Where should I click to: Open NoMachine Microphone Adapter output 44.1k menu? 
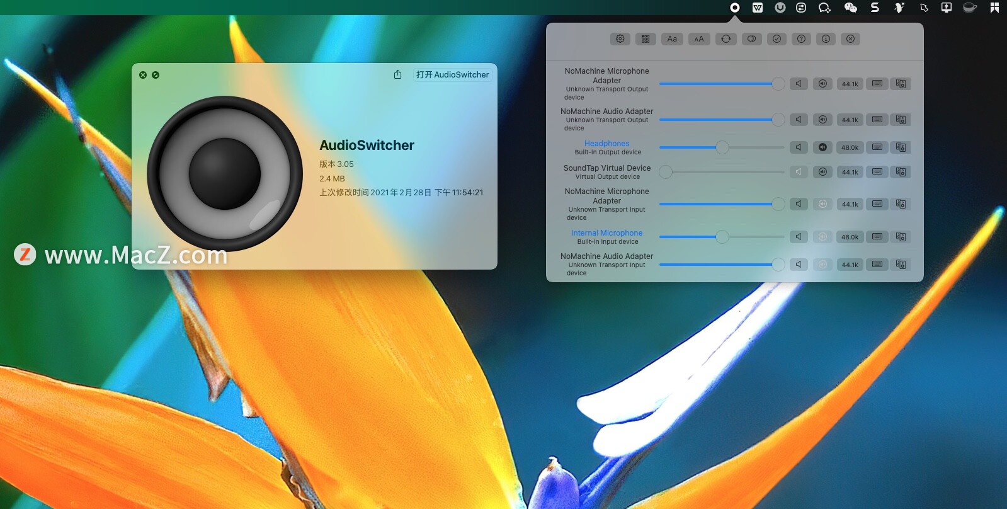[850, 84]
